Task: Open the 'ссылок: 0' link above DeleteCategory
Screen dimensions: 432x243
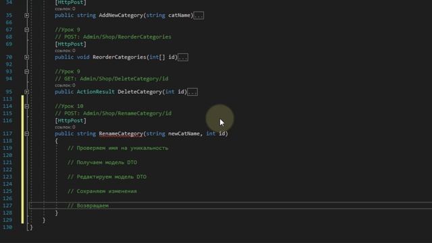Action: (65, 86)
